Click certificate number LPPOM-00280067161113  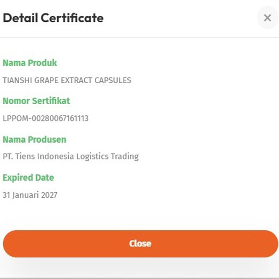click(46, 119)
